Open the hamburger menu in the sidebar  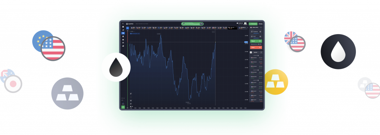coord(123,23)
